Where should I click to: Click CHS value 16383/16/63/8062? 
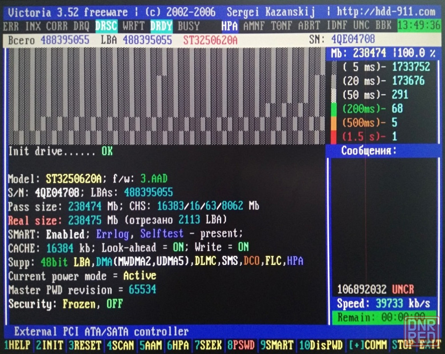point(200,206)
